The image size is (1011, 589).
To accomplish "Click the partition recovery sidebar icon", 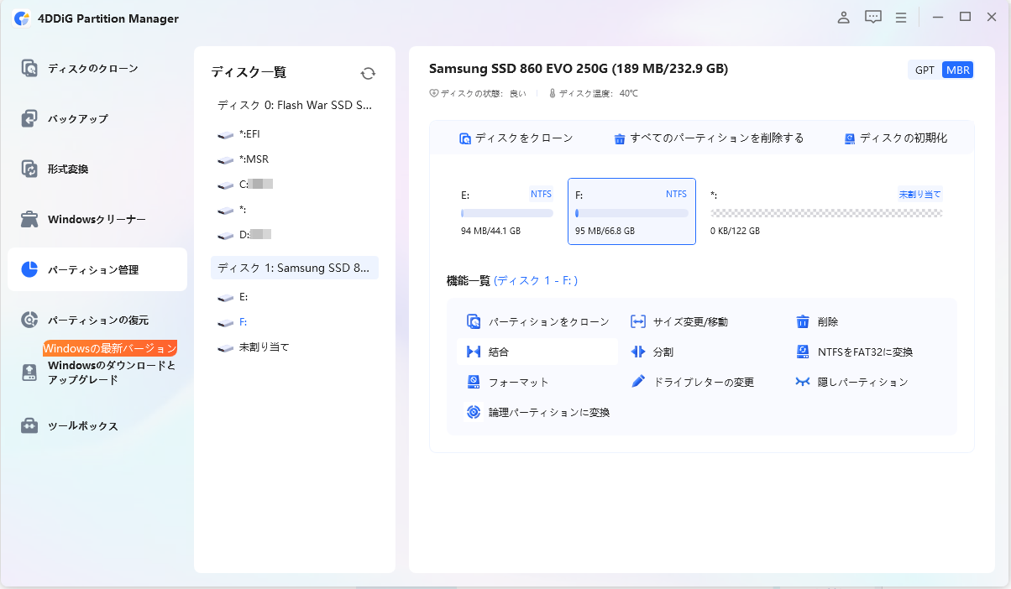I will pos(29,321).
